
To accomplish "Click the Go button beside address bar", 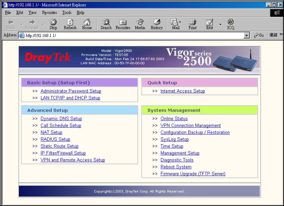I will coord(259,35).
